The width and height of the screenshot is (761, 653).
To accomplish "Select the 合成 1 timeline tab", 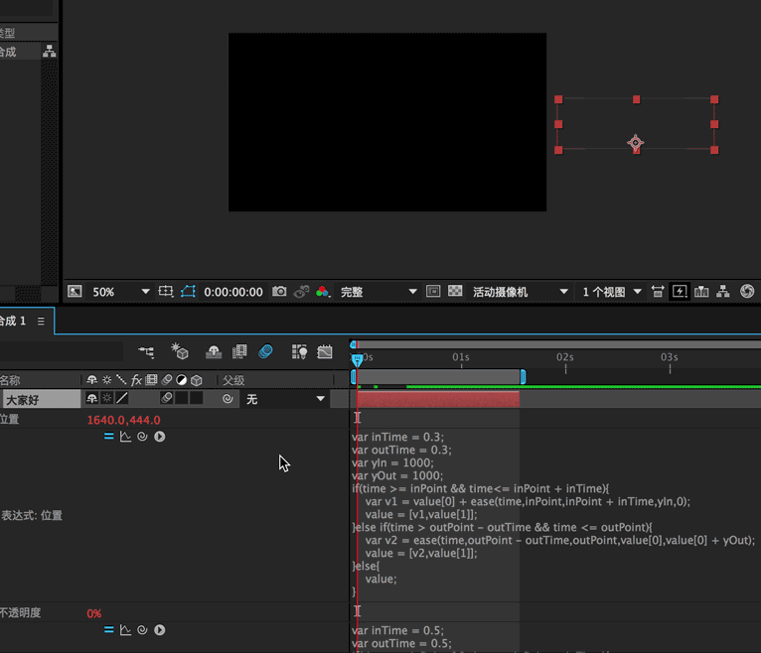I will click(13, 321).
